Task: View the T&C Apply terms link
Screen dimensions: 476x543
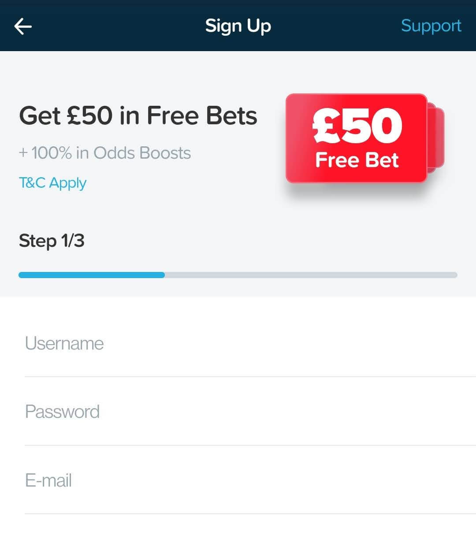Action: 52,183
